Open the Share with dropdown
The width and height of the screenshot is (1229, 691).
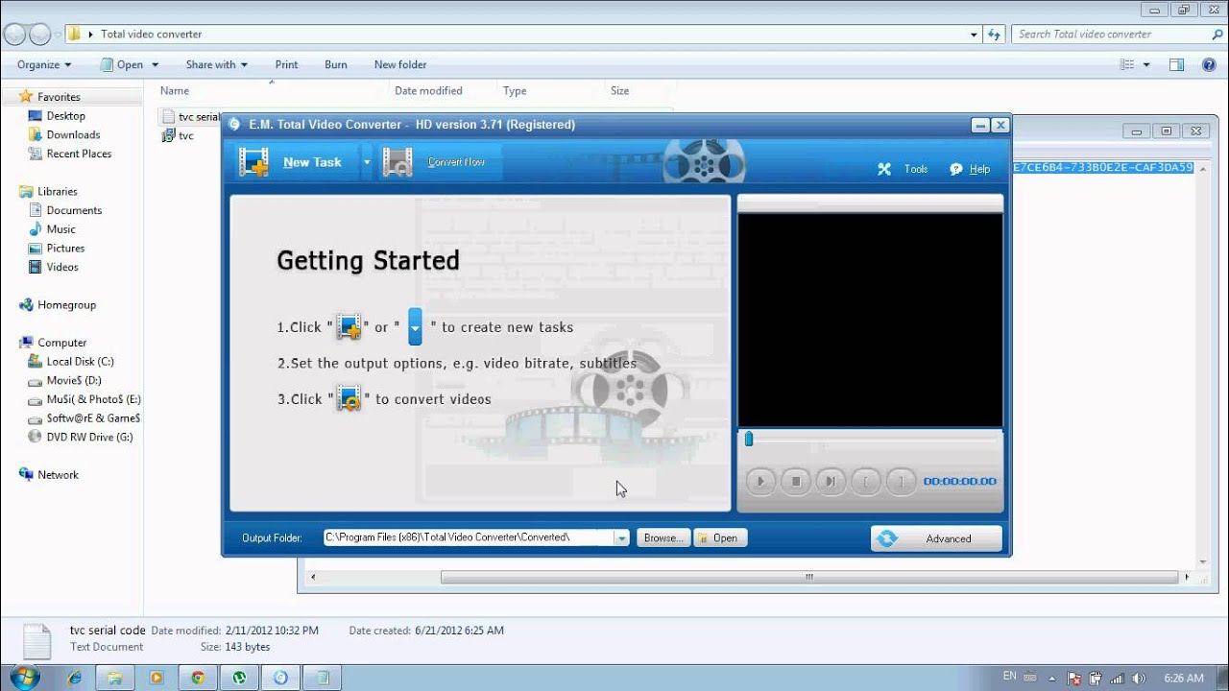(x=217, y=64)
